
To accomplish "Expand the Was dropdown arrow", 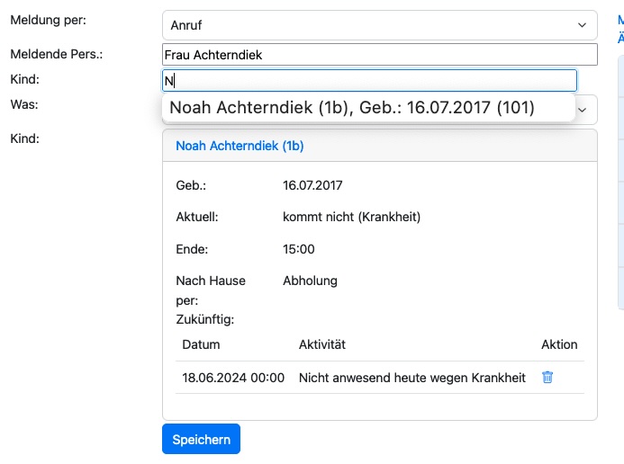I will [x=582, y=110].
